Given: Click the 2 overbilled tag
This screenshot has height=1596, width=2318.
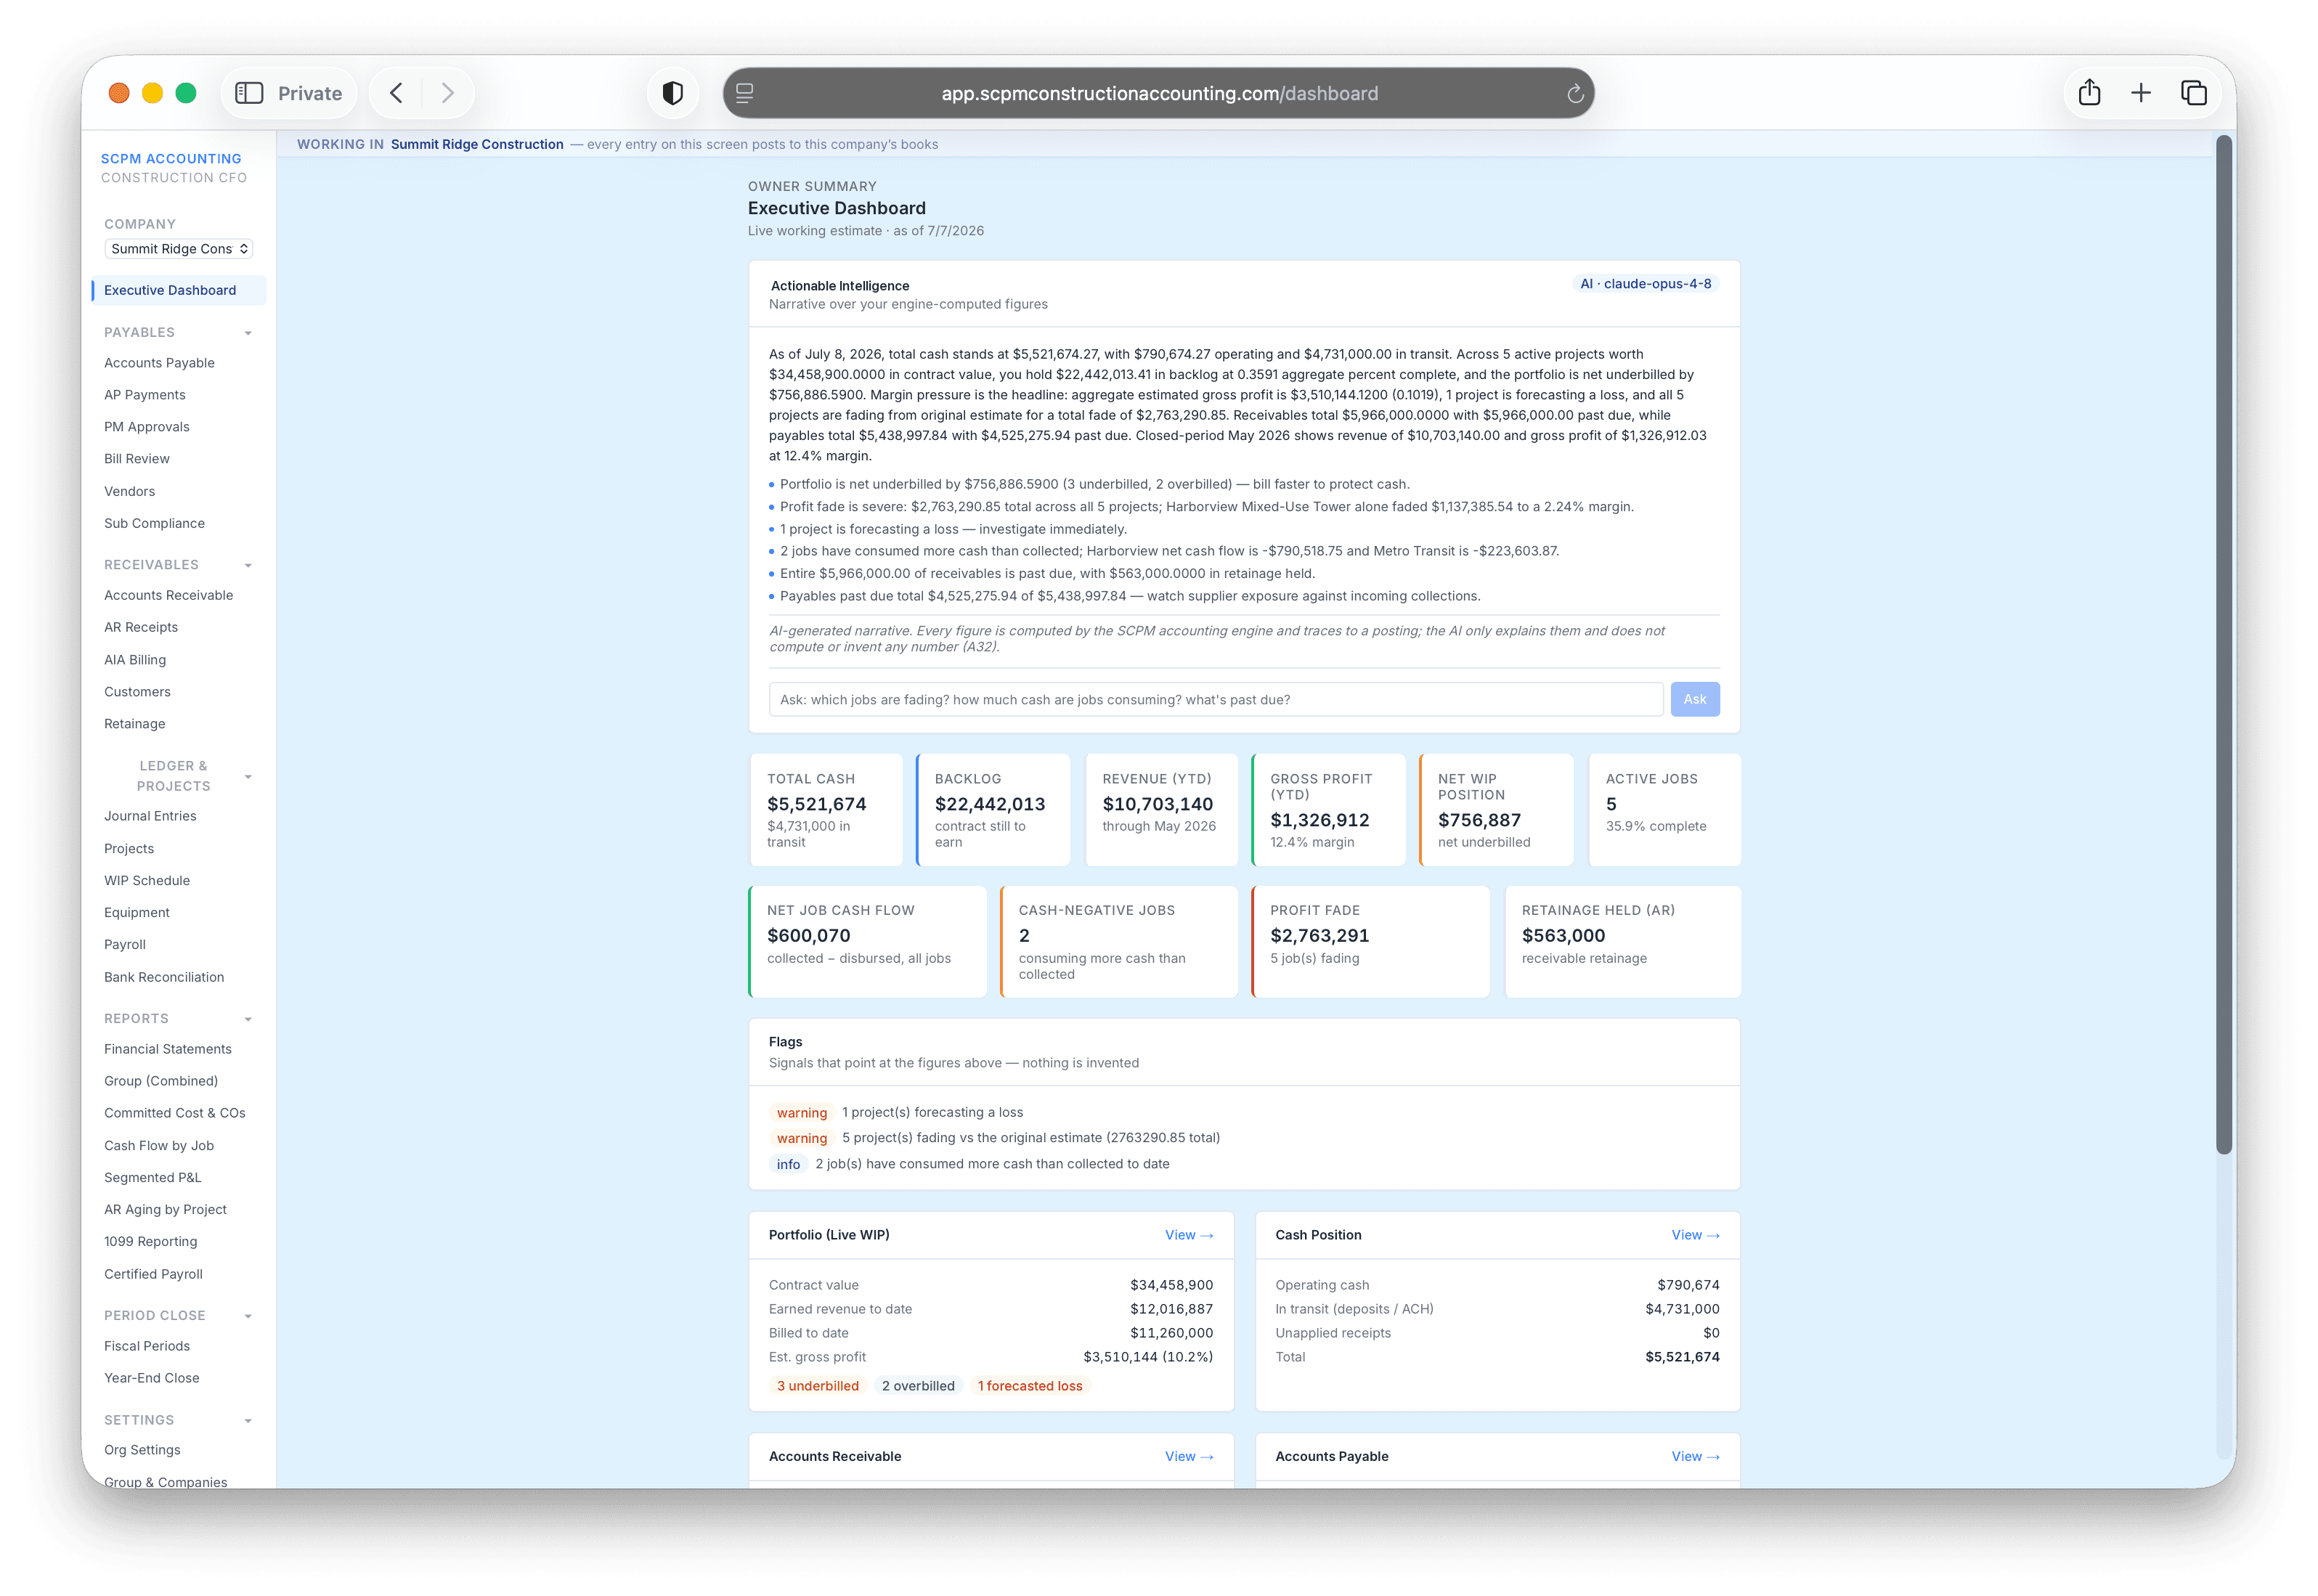Looking at the screenshot, I should coord(917,1386).
